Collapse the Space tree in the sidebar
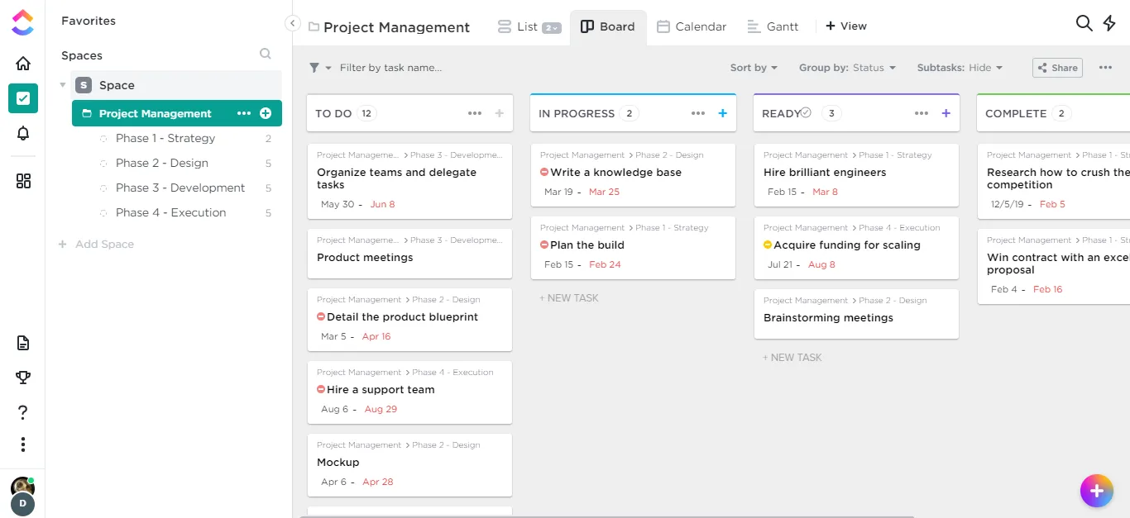Viewport: 1130px width, 518px height. coord(62,85)
